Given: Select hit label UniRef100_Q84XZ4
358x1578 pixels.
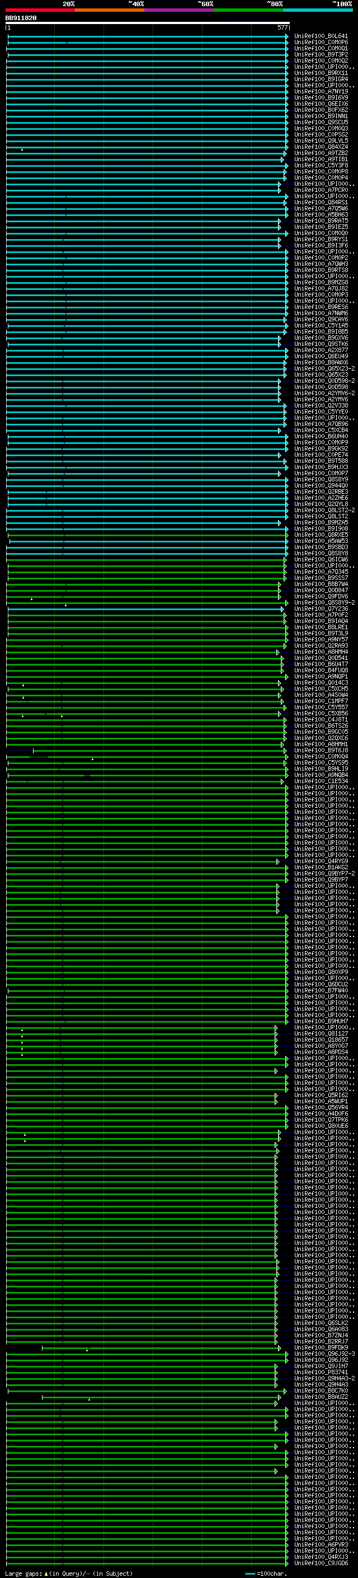Looking at the screenshot, I should [x=321, y=147].
